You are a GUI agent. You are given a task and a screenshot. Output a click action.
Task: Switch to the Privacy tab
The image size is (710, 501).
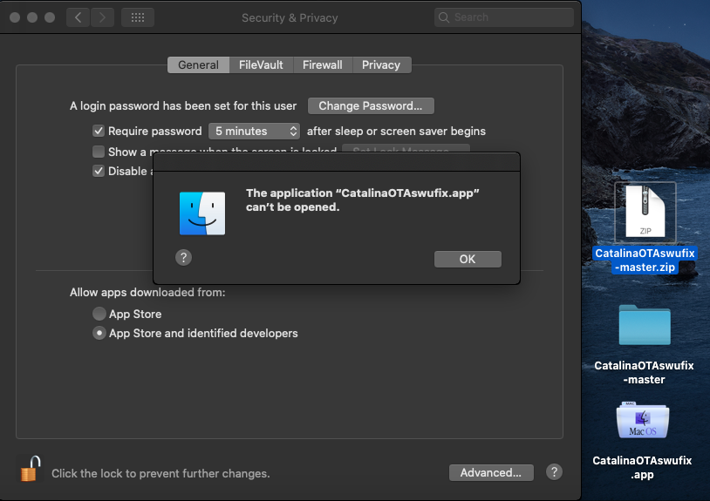(381, 64)
